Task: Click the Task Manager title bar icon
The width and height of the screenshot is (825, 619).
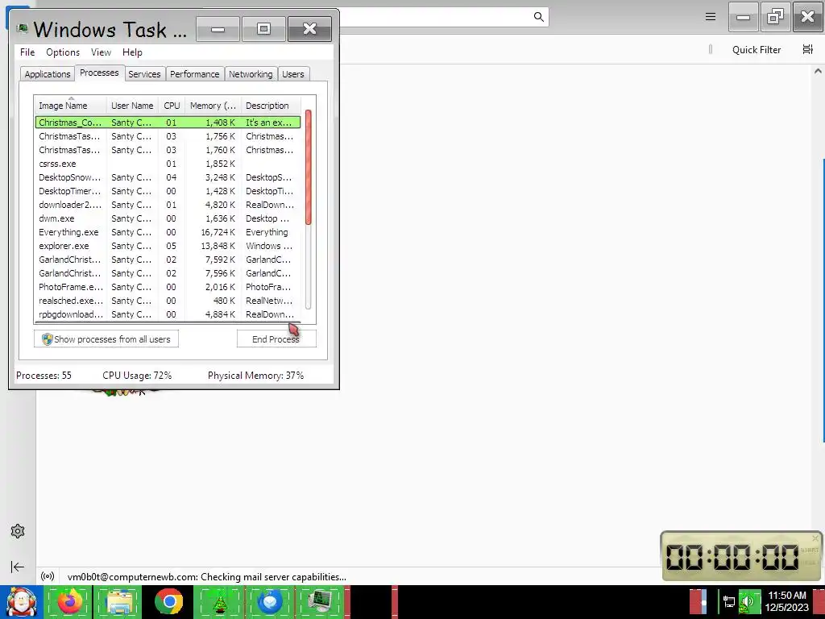Action: (22, 29)
